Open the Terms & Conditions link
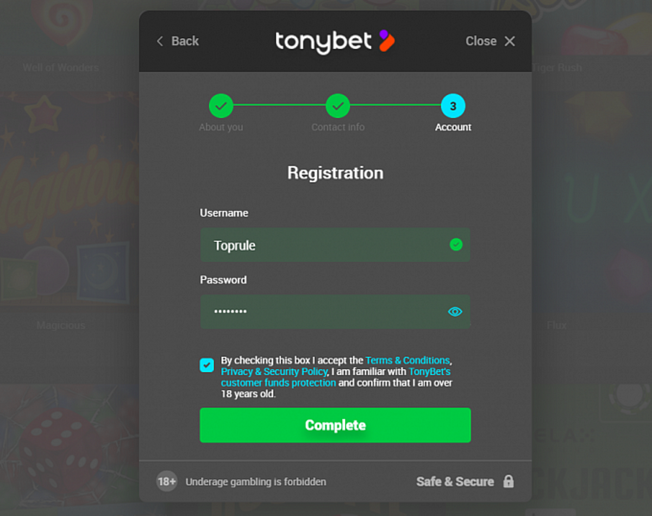 407,360
